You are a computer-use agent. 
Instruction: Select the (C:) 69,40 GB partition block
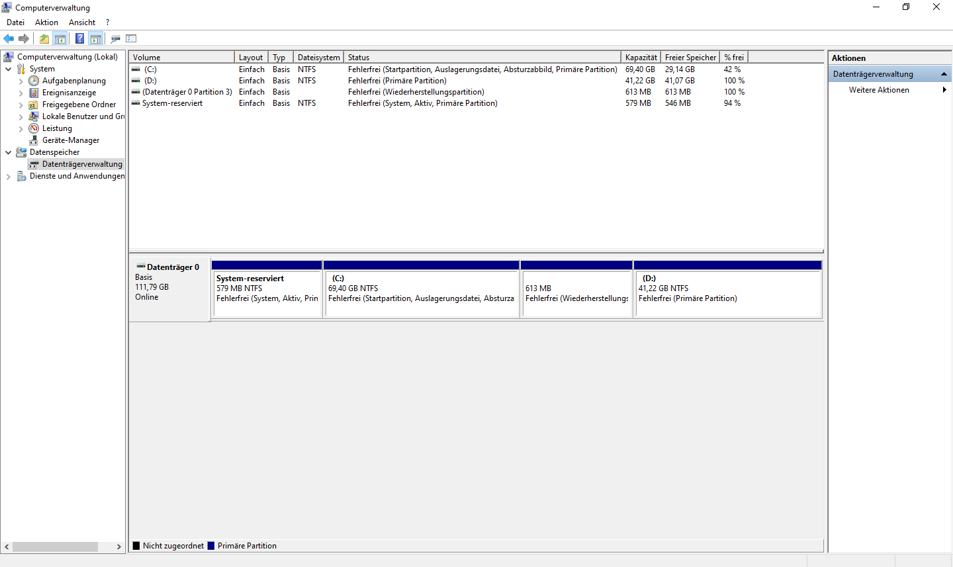click(422, 289)
